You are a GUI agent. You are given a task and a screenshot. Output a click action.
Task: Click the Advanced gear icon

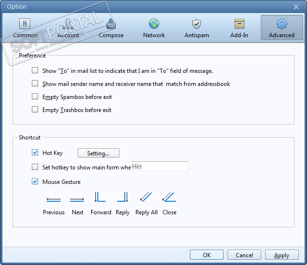(282, 24)
